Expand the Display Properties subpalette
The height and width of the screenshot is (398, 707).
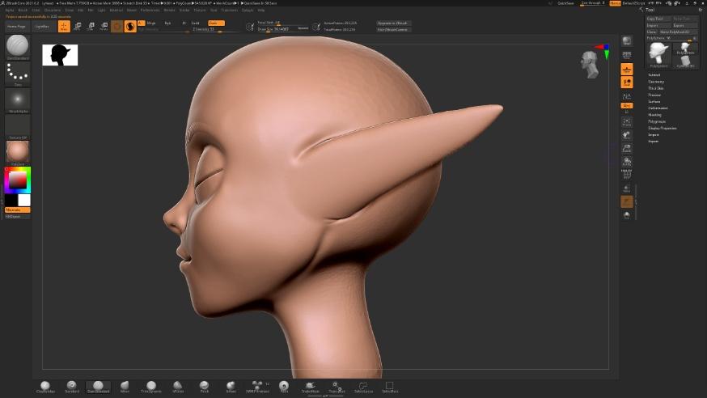pos(662,128)
